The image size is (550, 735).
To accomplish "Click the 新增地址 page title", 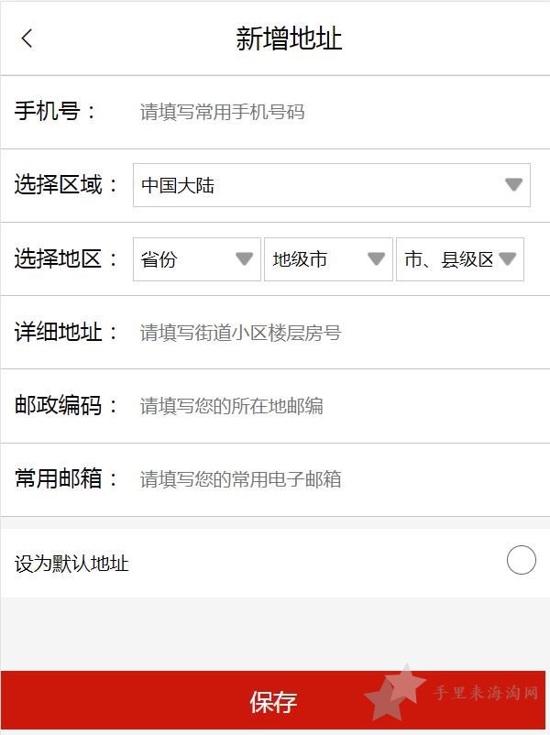I will (289, 38).
